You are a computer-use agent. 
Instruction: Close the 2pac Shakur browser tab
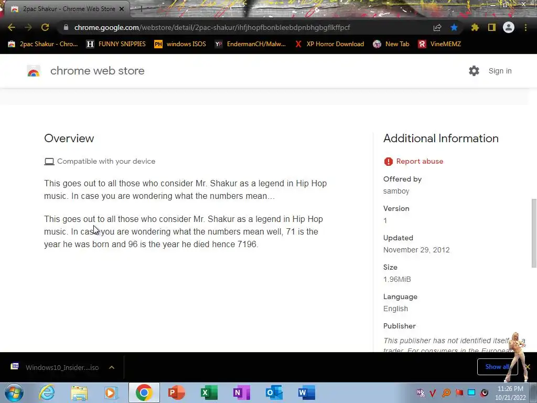click(x=122, y=9)
